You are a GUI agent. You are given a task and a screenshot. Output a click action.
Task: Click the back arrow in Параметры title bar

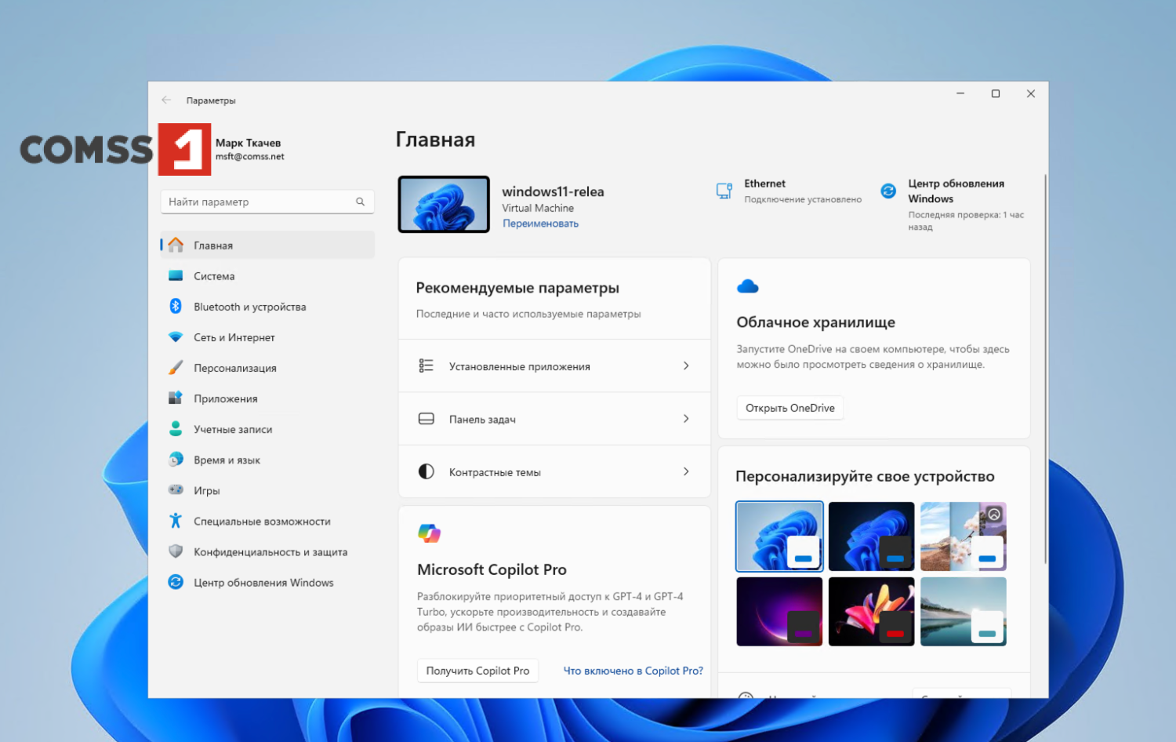(x=166, y=100)
